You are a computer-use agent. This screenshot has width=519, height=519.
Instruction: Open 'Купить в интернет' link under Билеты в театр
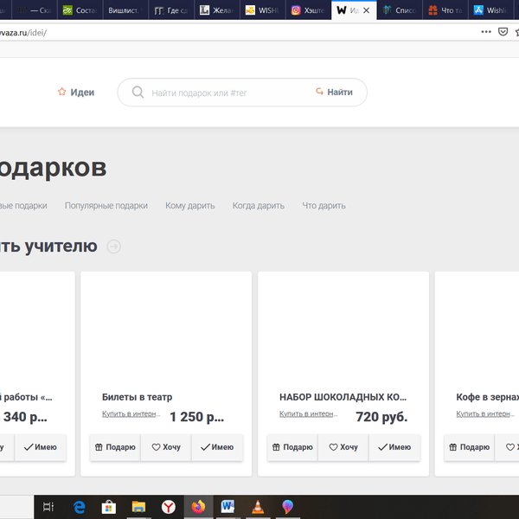(x=131, y=414)
